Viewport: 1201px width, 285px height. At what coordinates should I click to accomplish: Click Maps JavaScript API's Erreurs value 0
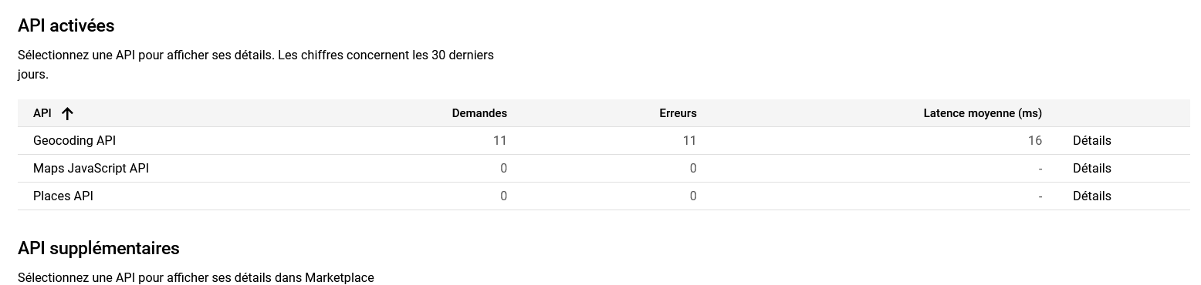point(693,169)
